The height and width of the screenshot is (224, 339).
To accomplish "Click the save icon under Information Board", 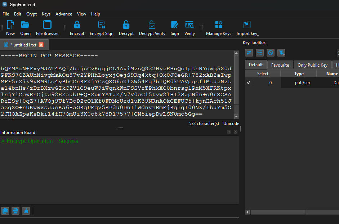I will [x=15, y=211].
